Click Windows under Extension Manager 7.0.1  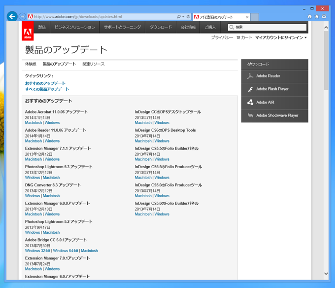pos(52,269)
